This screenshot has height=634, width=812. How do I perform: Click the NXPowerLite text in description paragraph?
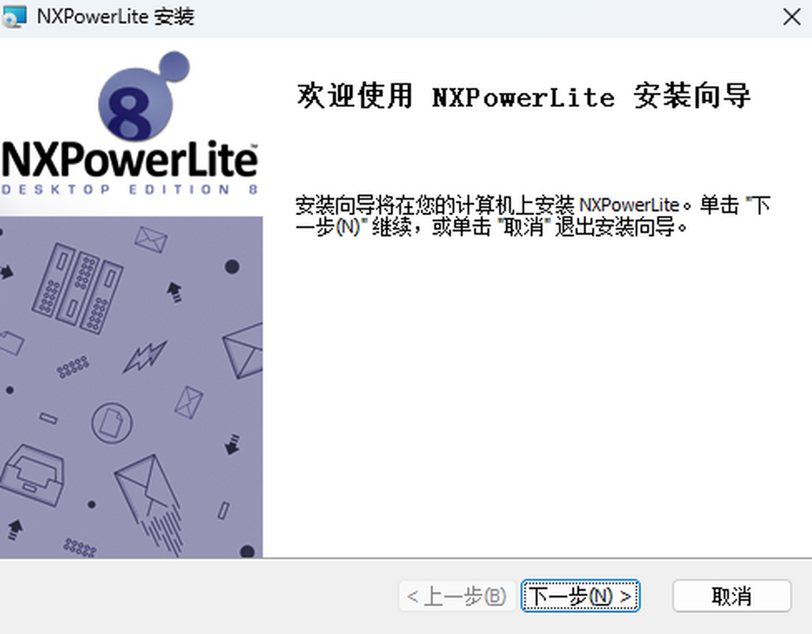(629, 204)
